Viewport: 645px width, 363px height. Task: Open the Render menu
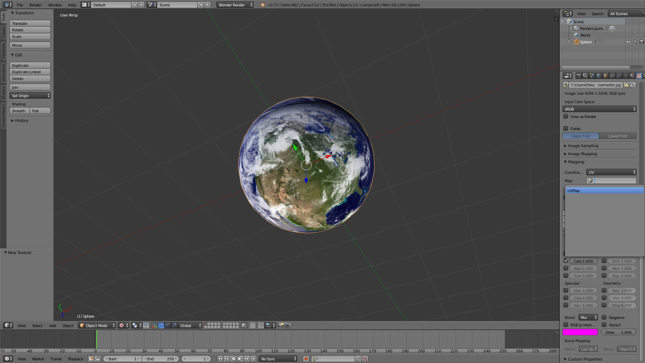(35, 5)
